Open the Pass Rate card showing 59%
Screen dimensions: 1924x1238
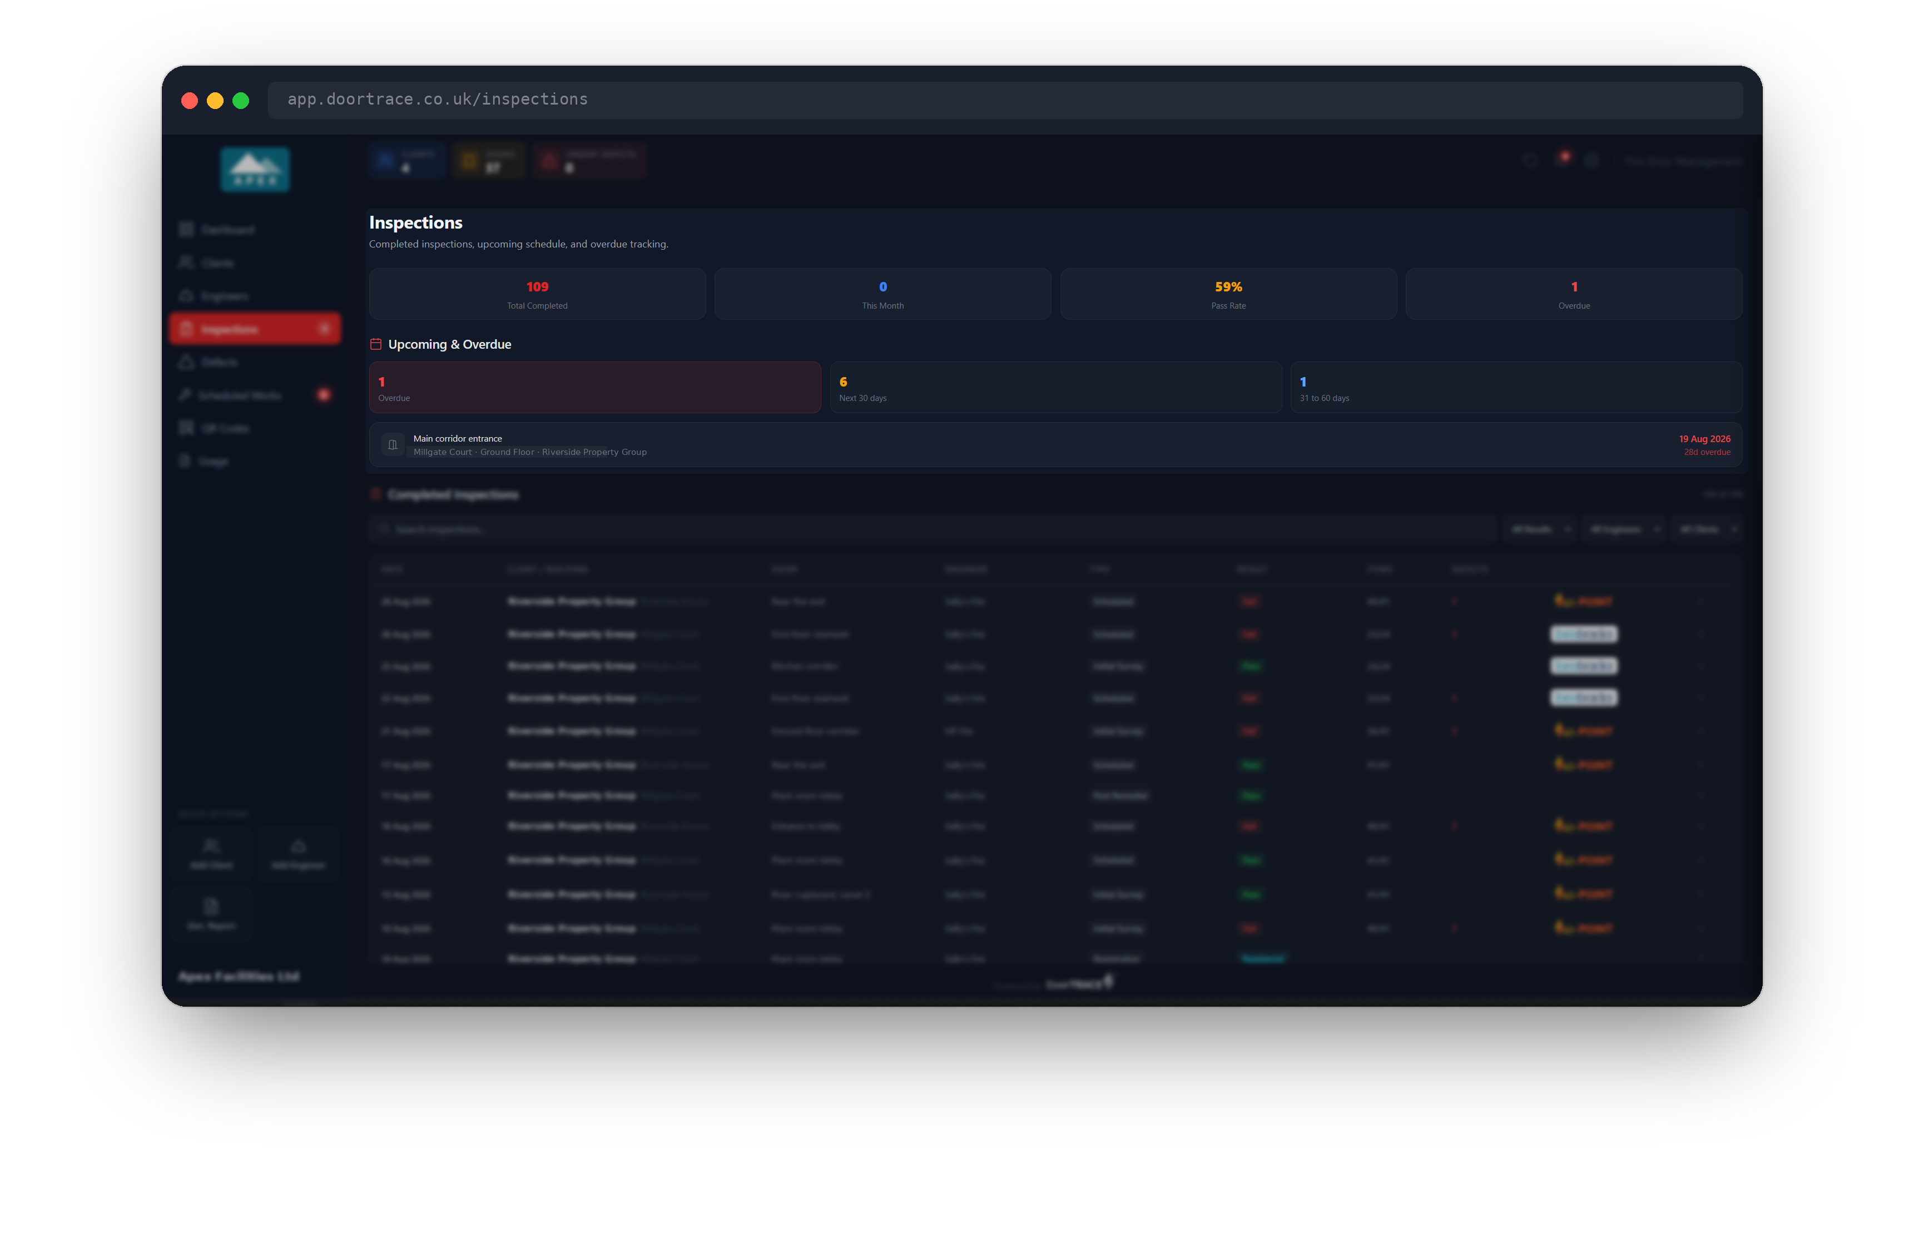(1228, 294)
